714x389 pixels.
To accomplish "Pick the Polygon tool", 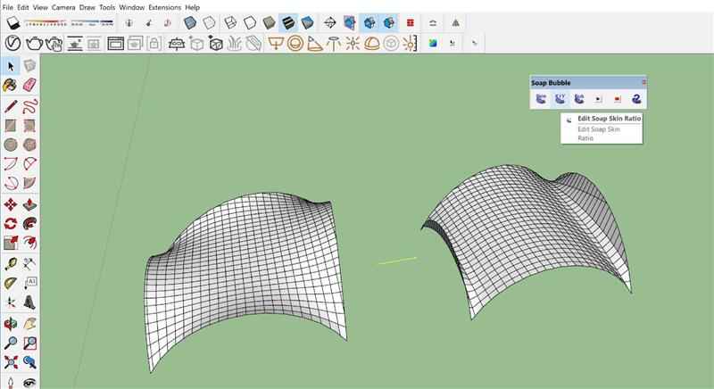I will (29, 145).
